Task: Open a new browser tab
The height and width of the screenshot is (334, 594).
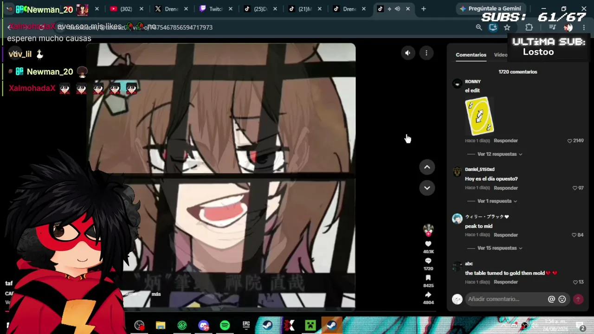Action: click(423, 9)
